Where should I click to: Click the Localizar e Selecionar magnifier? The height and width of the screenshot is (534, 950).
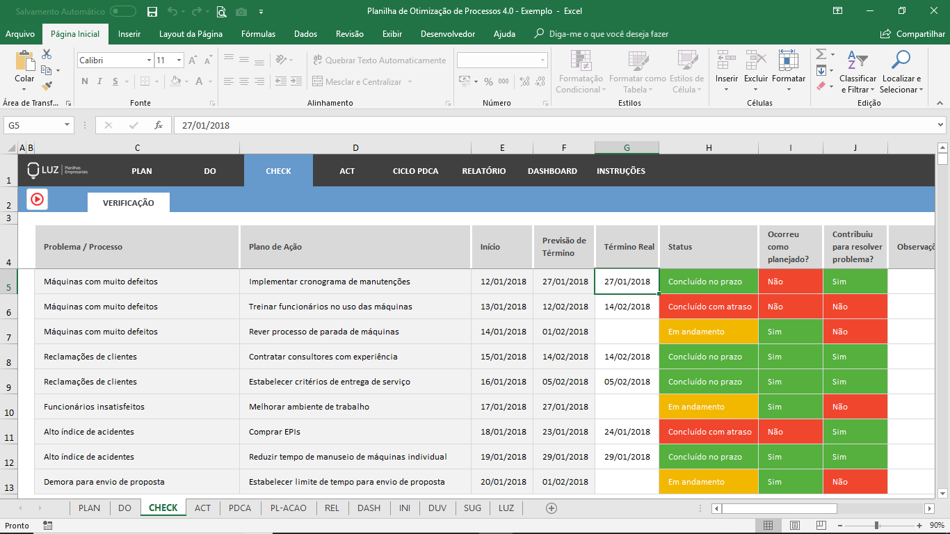[x=901, y=60]
